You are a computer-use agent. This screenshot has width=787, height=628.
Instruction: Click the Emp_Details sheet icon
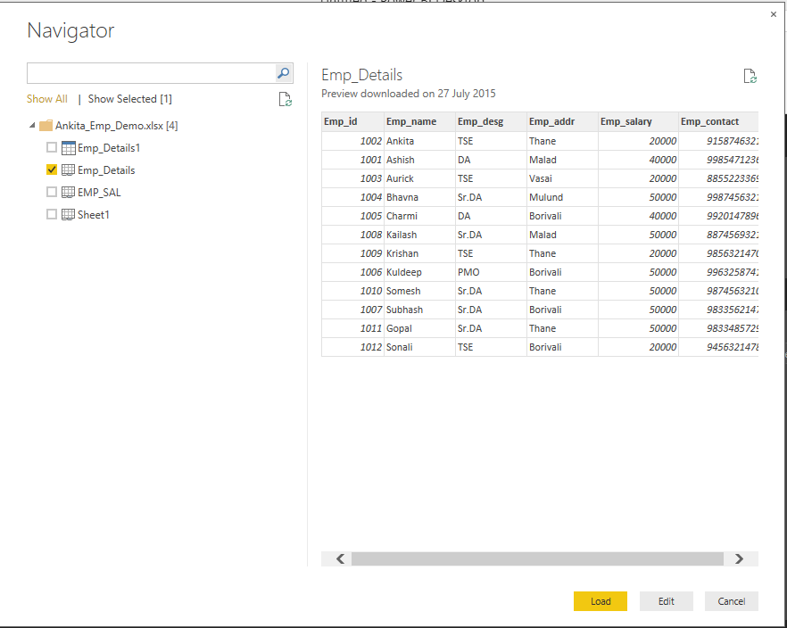pos(68,170)
